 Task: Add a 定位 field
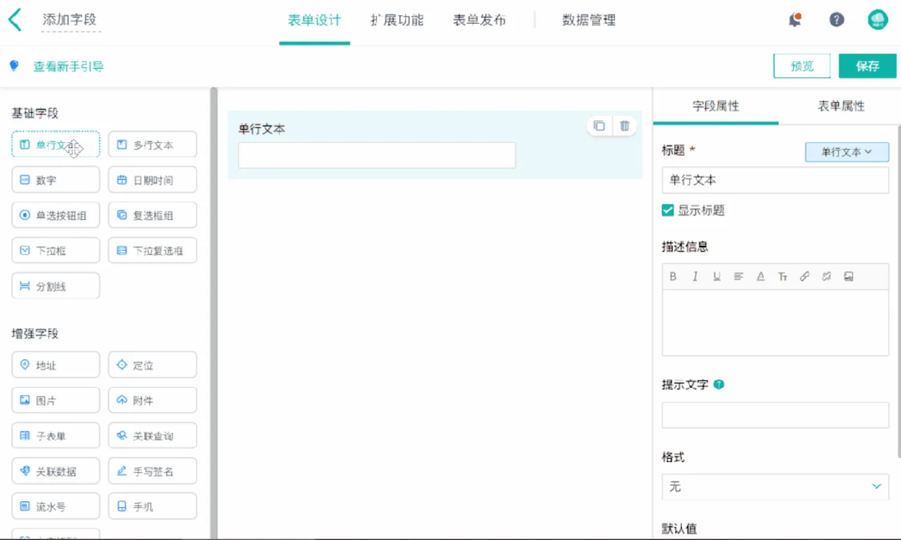tap(153, 365)
